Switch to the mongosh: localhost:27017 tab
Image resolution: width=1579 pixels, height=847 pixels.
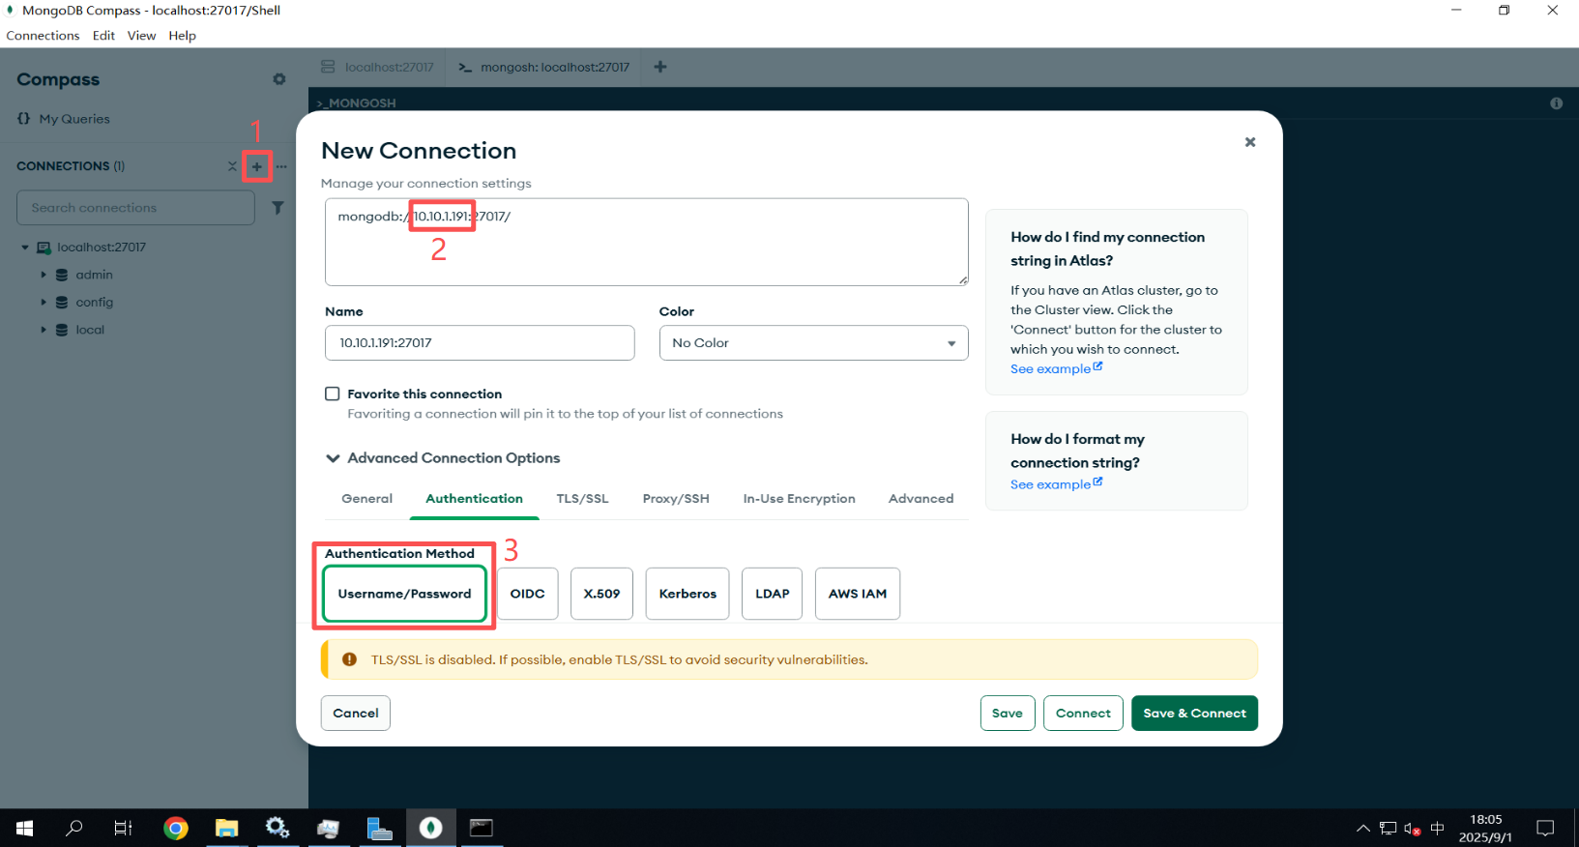pos(543,68)
